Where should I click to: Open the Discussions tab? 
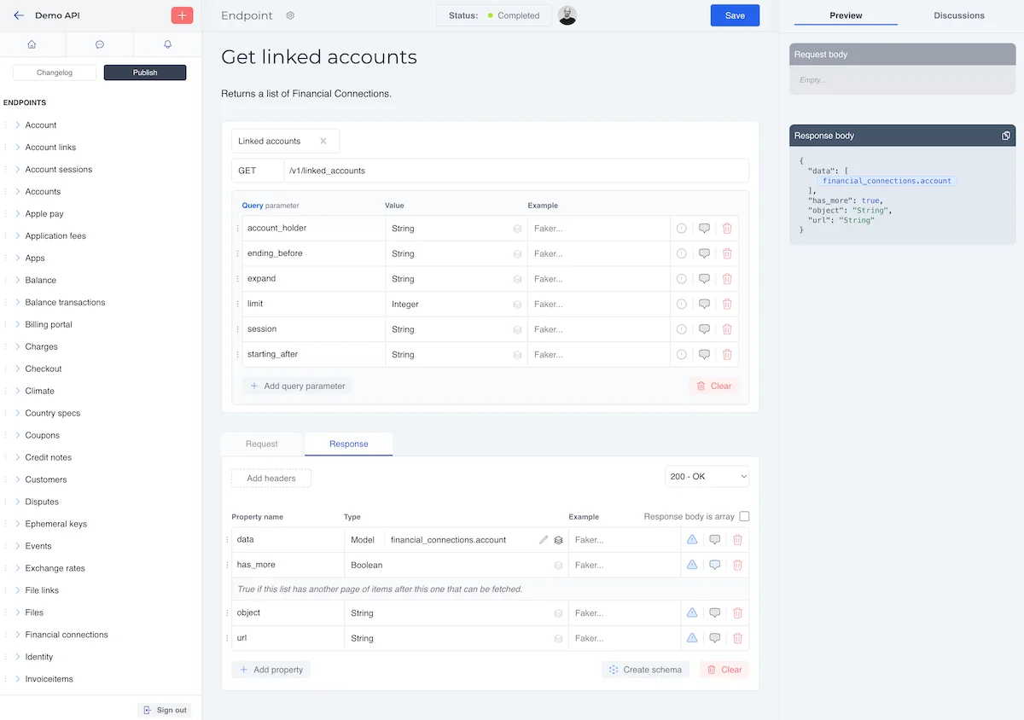click(x=958, y=15)
